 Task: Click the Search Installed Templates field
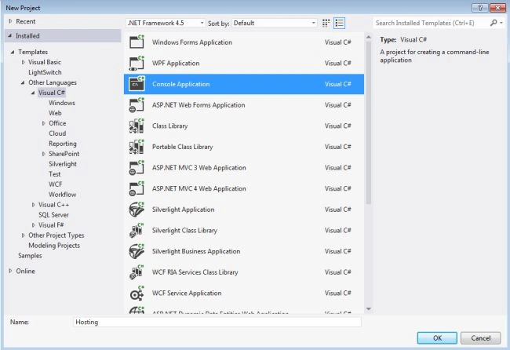tap(431, 23)
